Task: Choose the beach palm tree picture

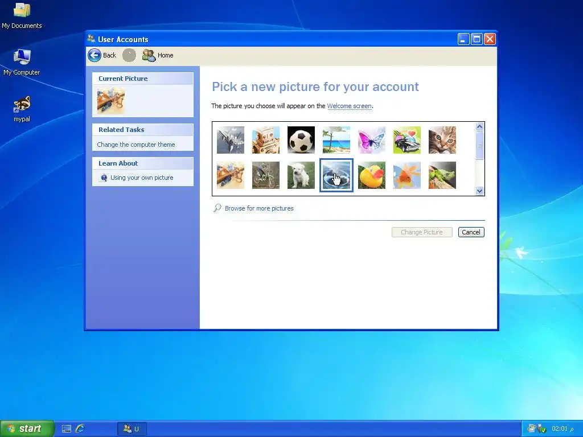Action: (x=336, y=140)
